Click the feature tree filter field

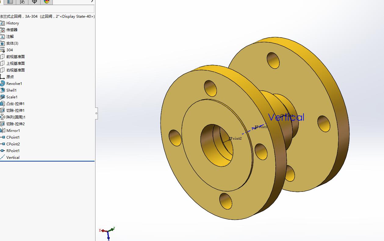pos(47,9)
